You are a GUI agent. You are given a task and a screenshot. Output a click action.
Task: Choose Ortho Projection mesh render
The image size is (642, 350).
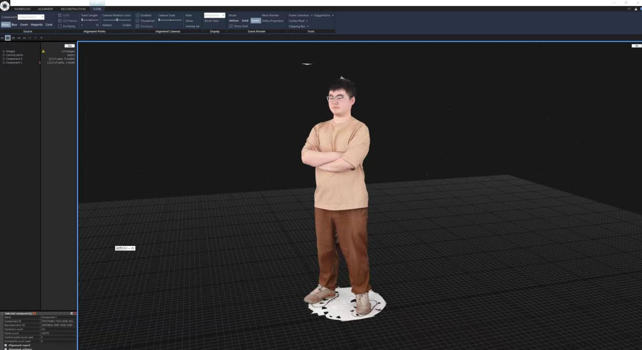point(272,21)
